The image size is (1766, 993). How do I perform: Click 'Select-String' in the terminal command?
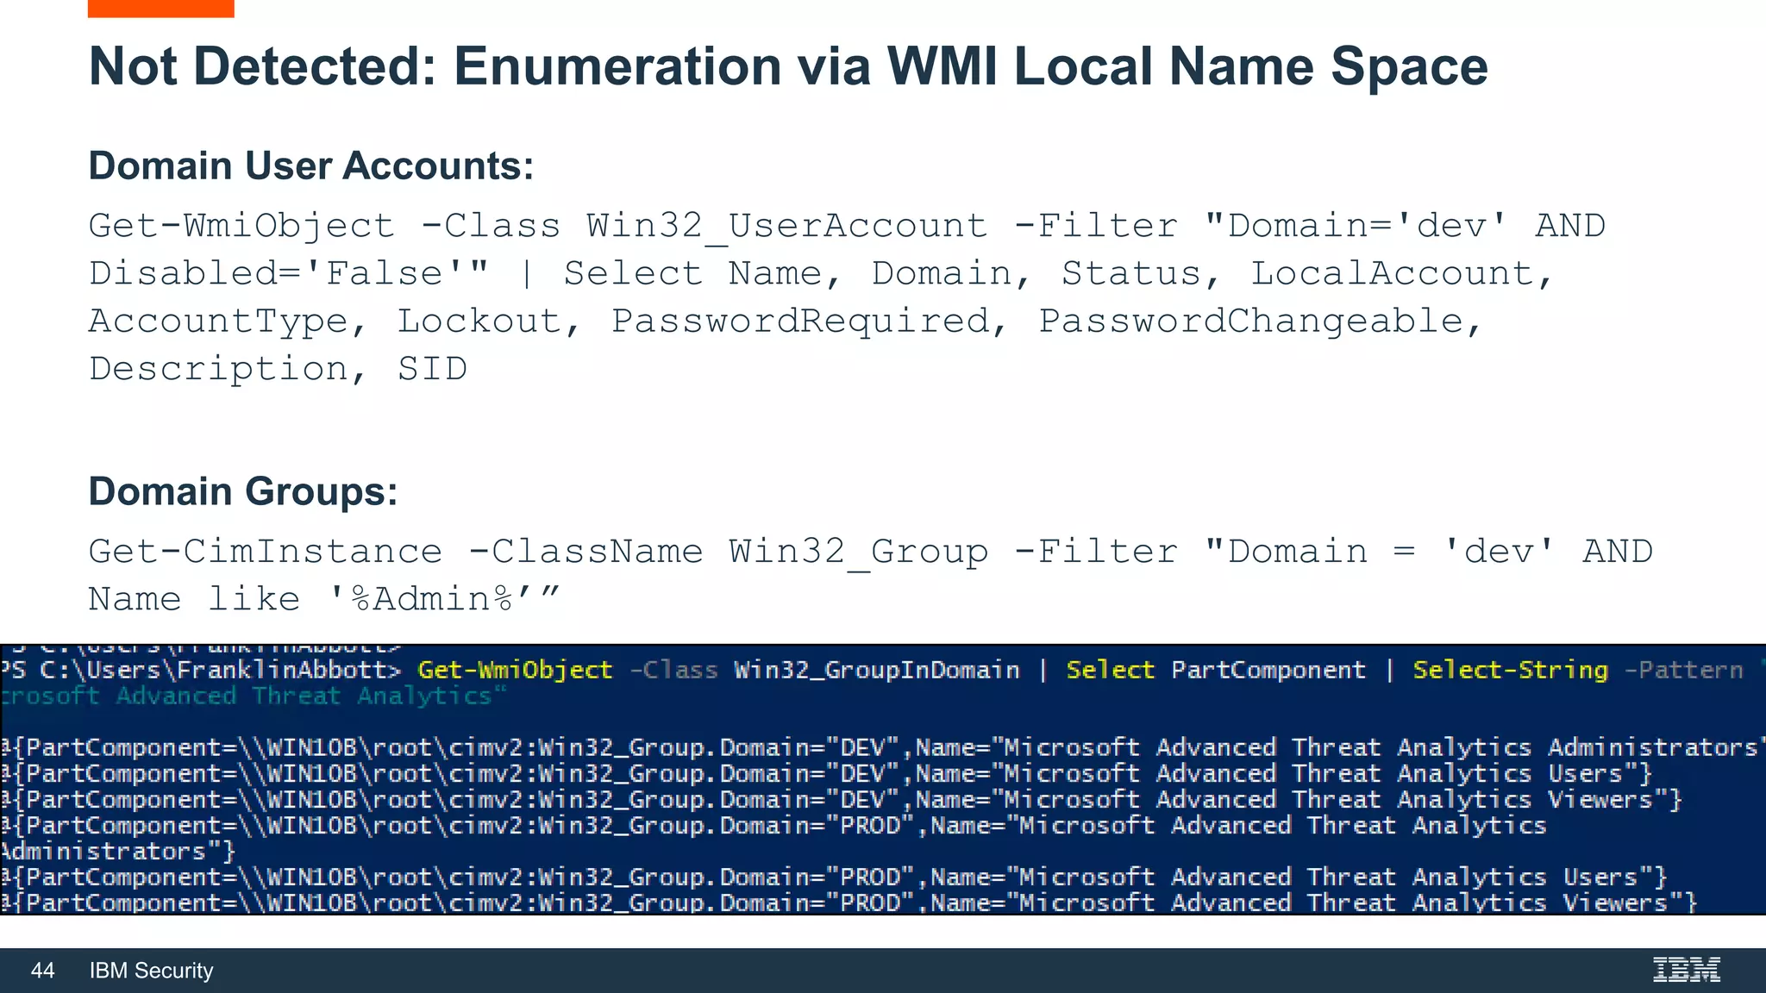1510,670
